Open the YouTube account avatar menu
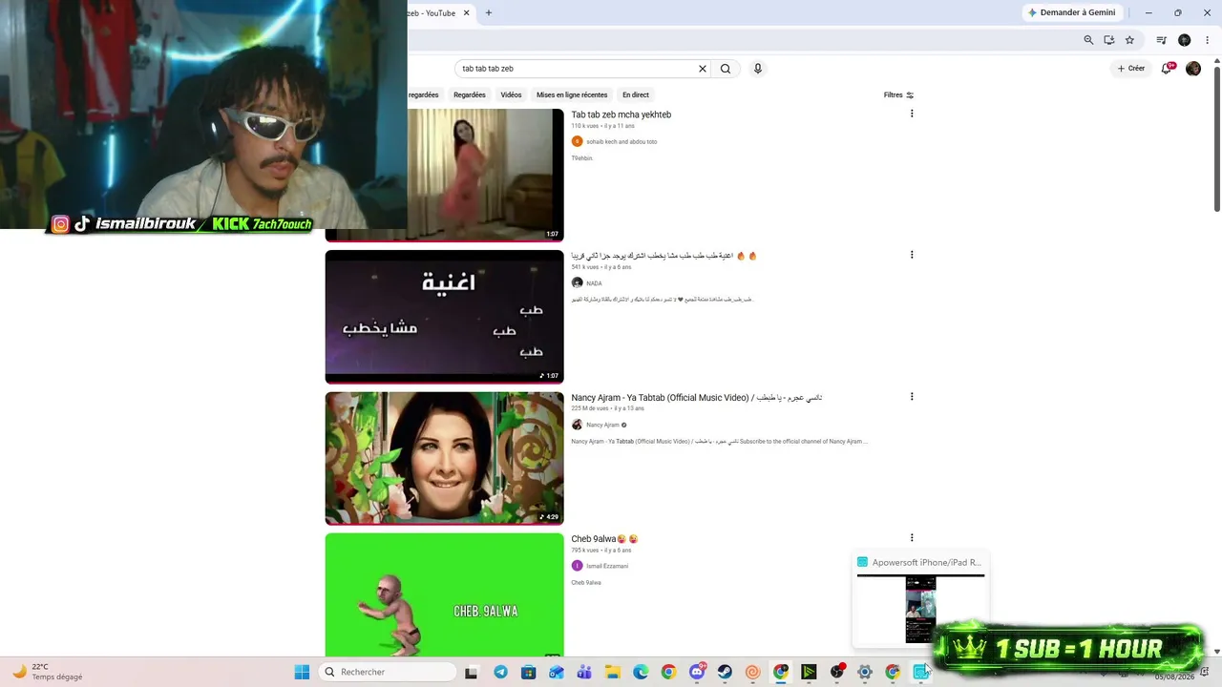This screenshot has height=687, width=1222. tap(1193, 69)
